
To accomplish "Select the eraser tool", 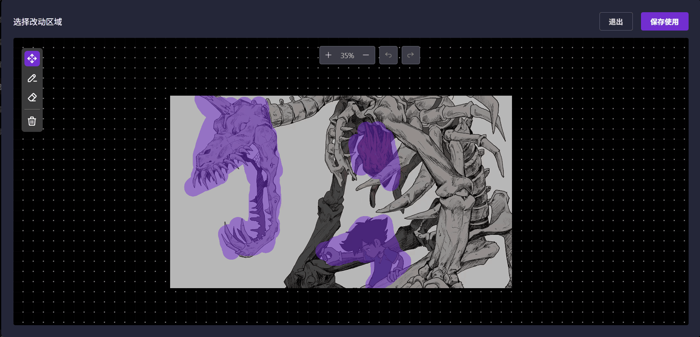I will [x=32, y=98].
